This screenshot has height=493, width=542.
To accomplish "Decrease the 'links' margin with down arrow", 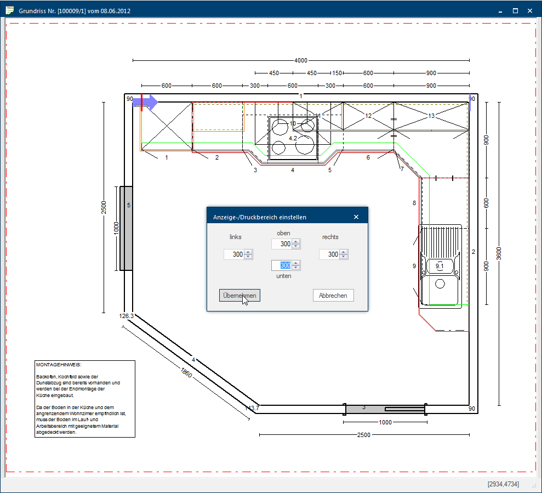I will 248,257.
